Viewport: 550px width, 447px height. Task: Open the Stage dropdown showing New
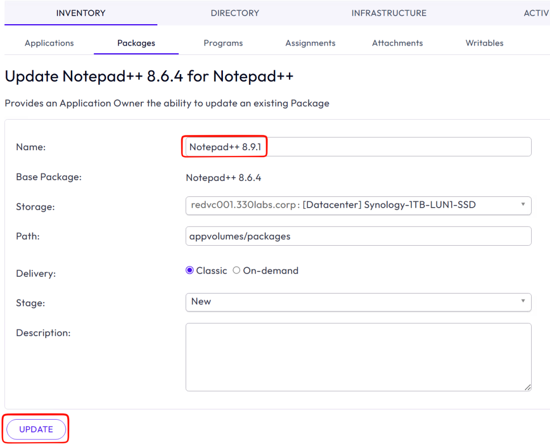coord(358,302)
